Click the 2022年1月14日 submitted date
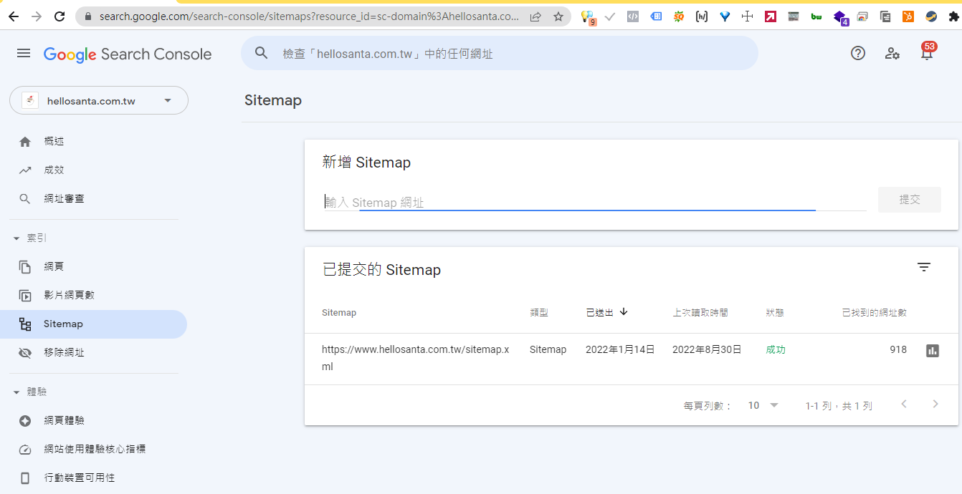The height and width of the screenshot is (494, 962). tap(620, 349)
